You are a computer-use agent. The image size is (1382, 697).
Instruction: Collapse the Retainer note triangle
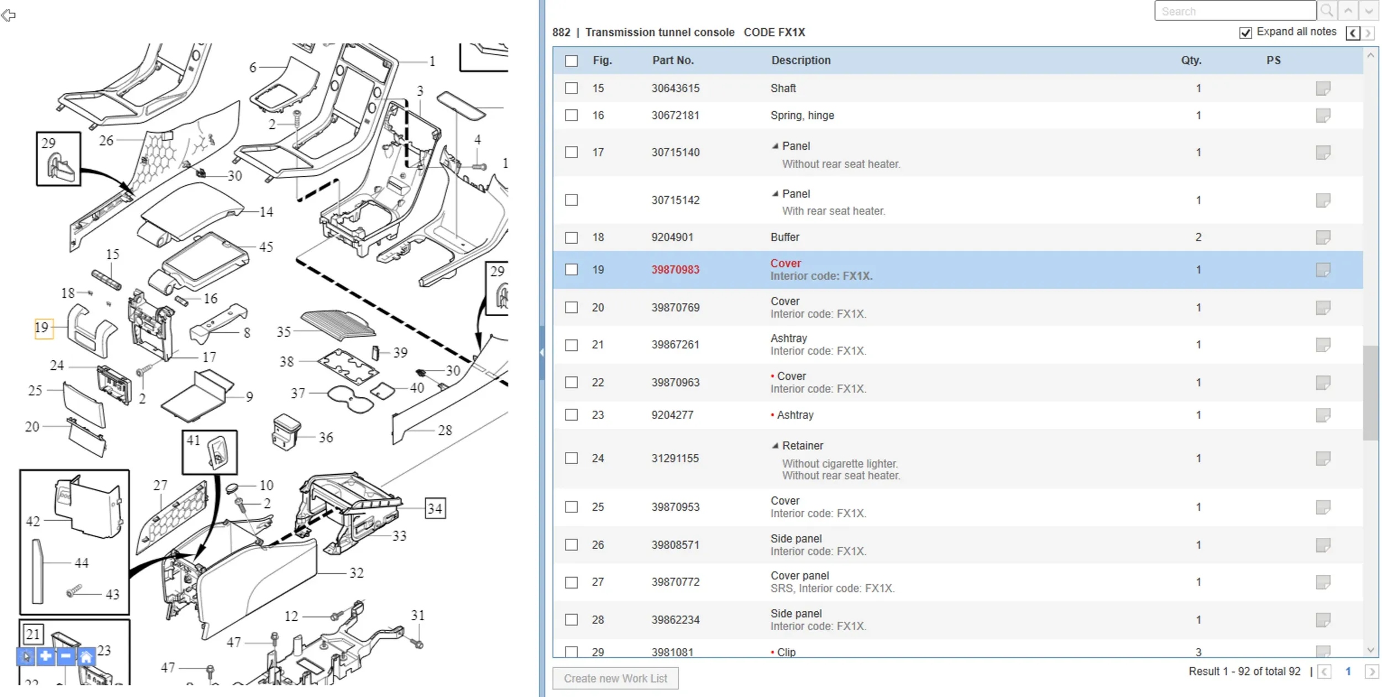tap(775, 446)
